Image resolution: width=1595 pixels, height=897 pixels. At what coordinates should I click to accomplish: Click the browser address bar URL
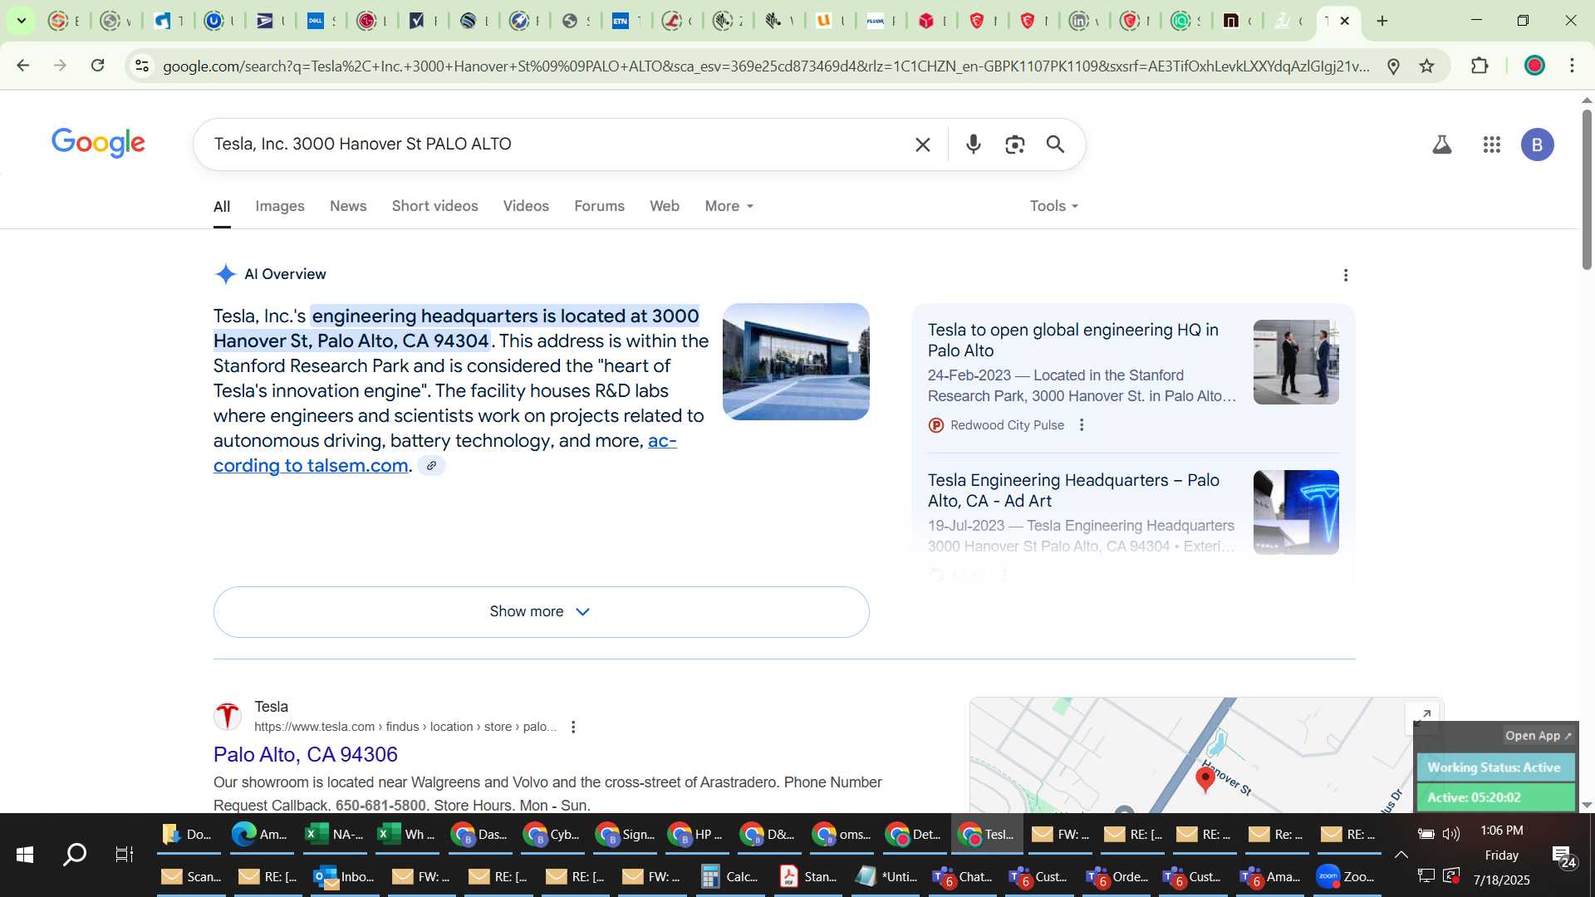pos(766,66)
